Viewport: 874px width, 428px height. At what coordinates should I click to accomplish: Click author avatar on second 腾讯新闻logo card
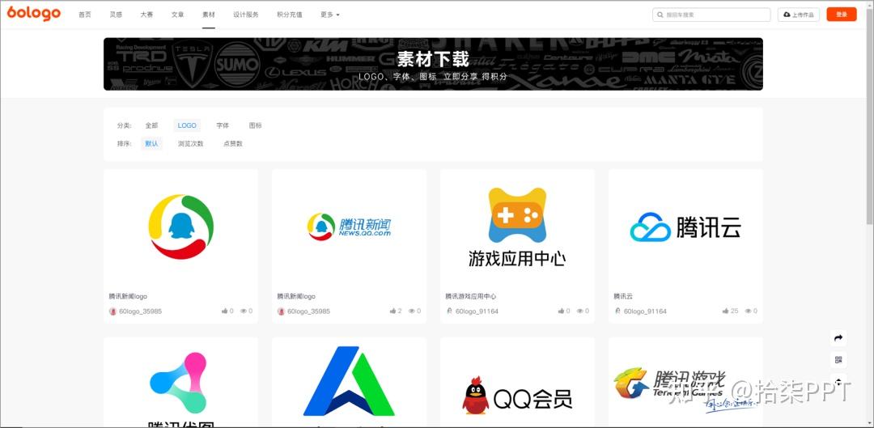click(x=281, y=311)
